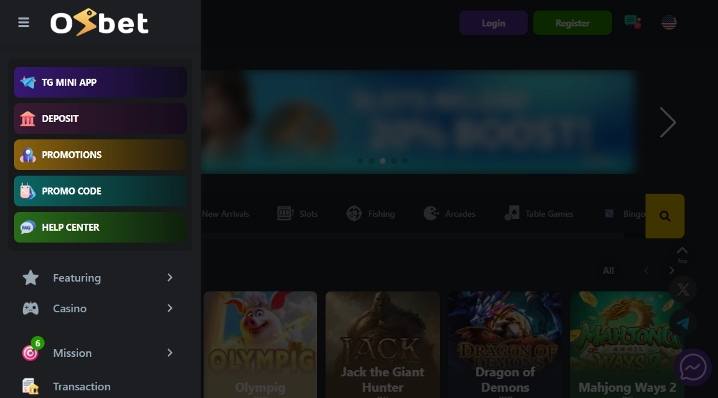This screenshot has width=718, height=398.
Task: Select the Mission target icon
Action: 30,353
